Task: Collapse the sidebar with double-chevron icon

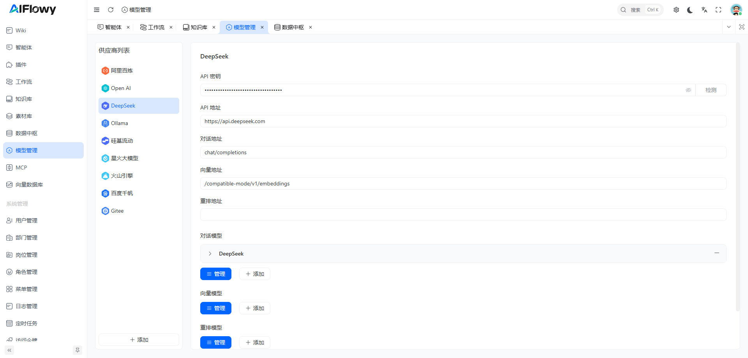Action: pyautogui.click(x=9, y=350)
